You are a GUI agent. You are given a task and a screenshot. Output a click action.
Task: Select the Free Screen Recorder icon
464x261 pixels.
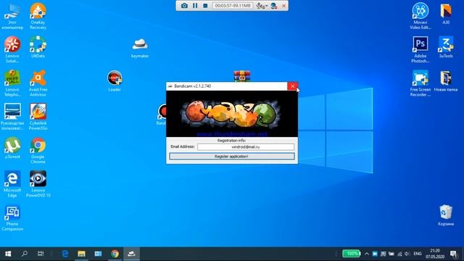[x=420, y=83]
